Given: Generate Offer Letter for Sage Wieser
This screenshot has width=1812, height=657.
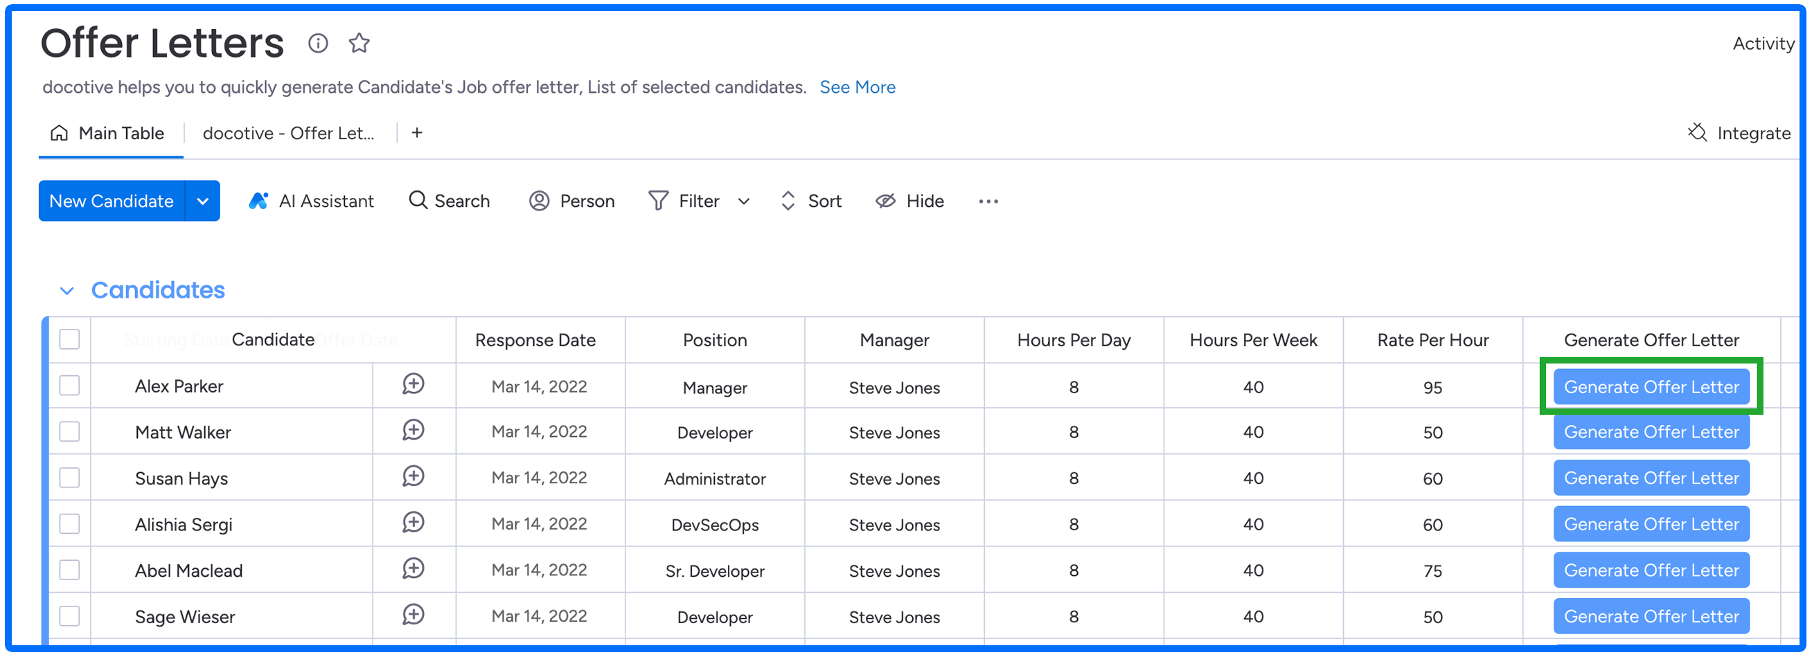Looking at the screenshot, I should point(1651,617).
